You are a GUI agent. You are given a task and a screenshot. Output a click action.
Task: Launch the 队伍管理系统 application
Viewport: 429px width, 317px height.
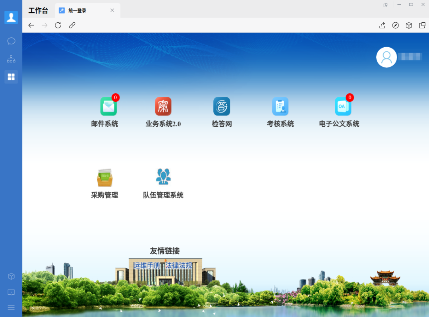pos(164,177)
